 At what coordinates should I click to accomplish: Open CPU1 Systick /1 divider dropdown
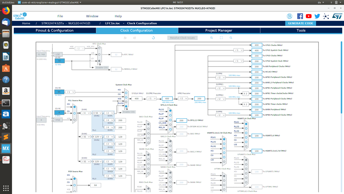tap(239, 50)
